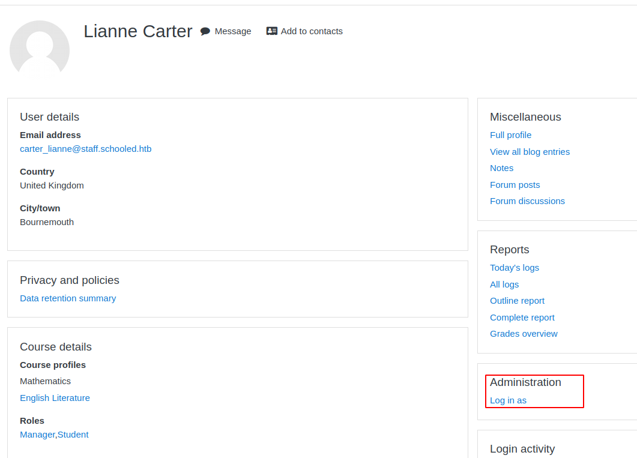Open the Message link
637x458 pixels.
click(x=232, y=31)
